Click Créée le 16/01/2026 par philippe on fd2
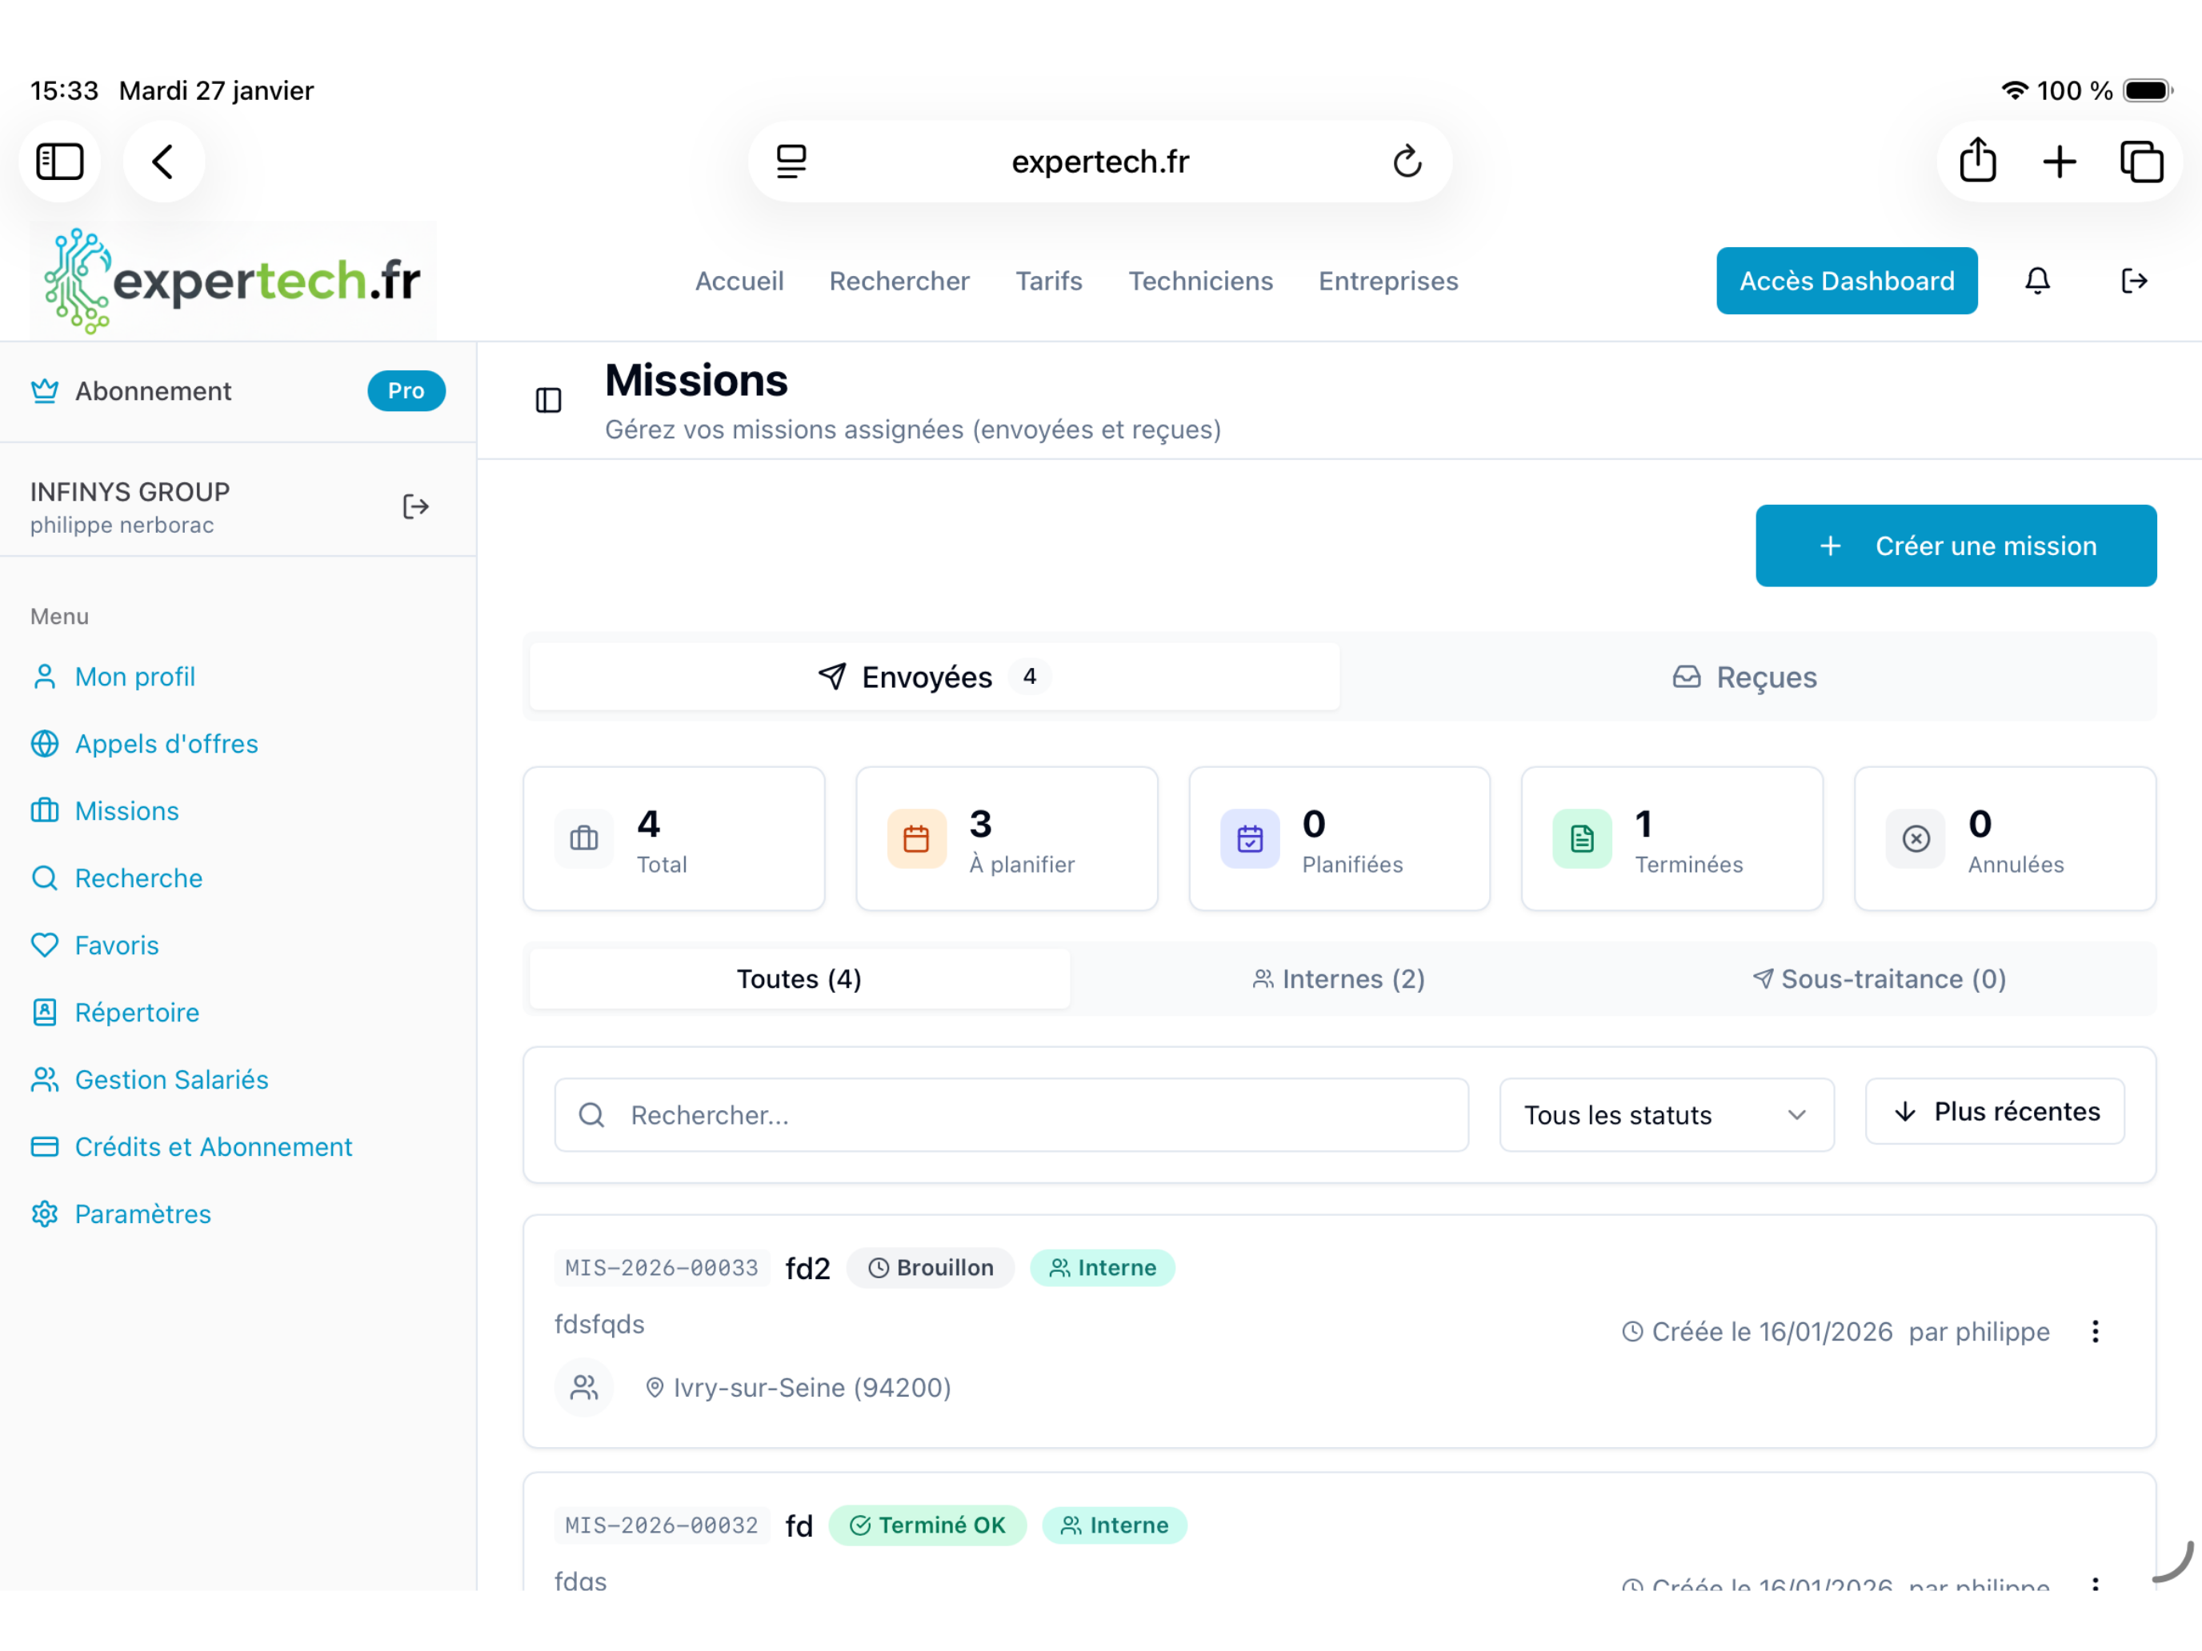 (1836, 1332)
